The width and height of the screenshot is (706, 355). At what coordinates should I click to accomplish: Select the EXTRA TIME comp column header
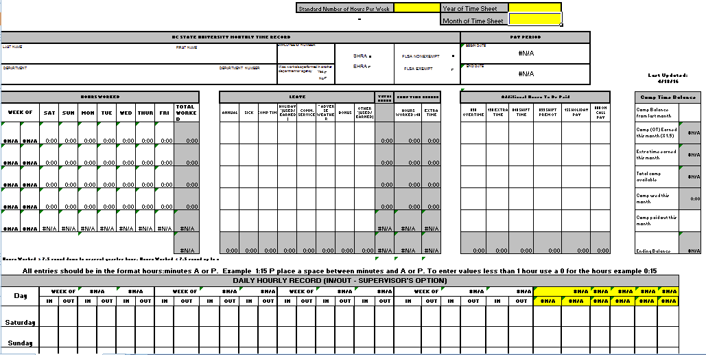[x=432, y=113]
